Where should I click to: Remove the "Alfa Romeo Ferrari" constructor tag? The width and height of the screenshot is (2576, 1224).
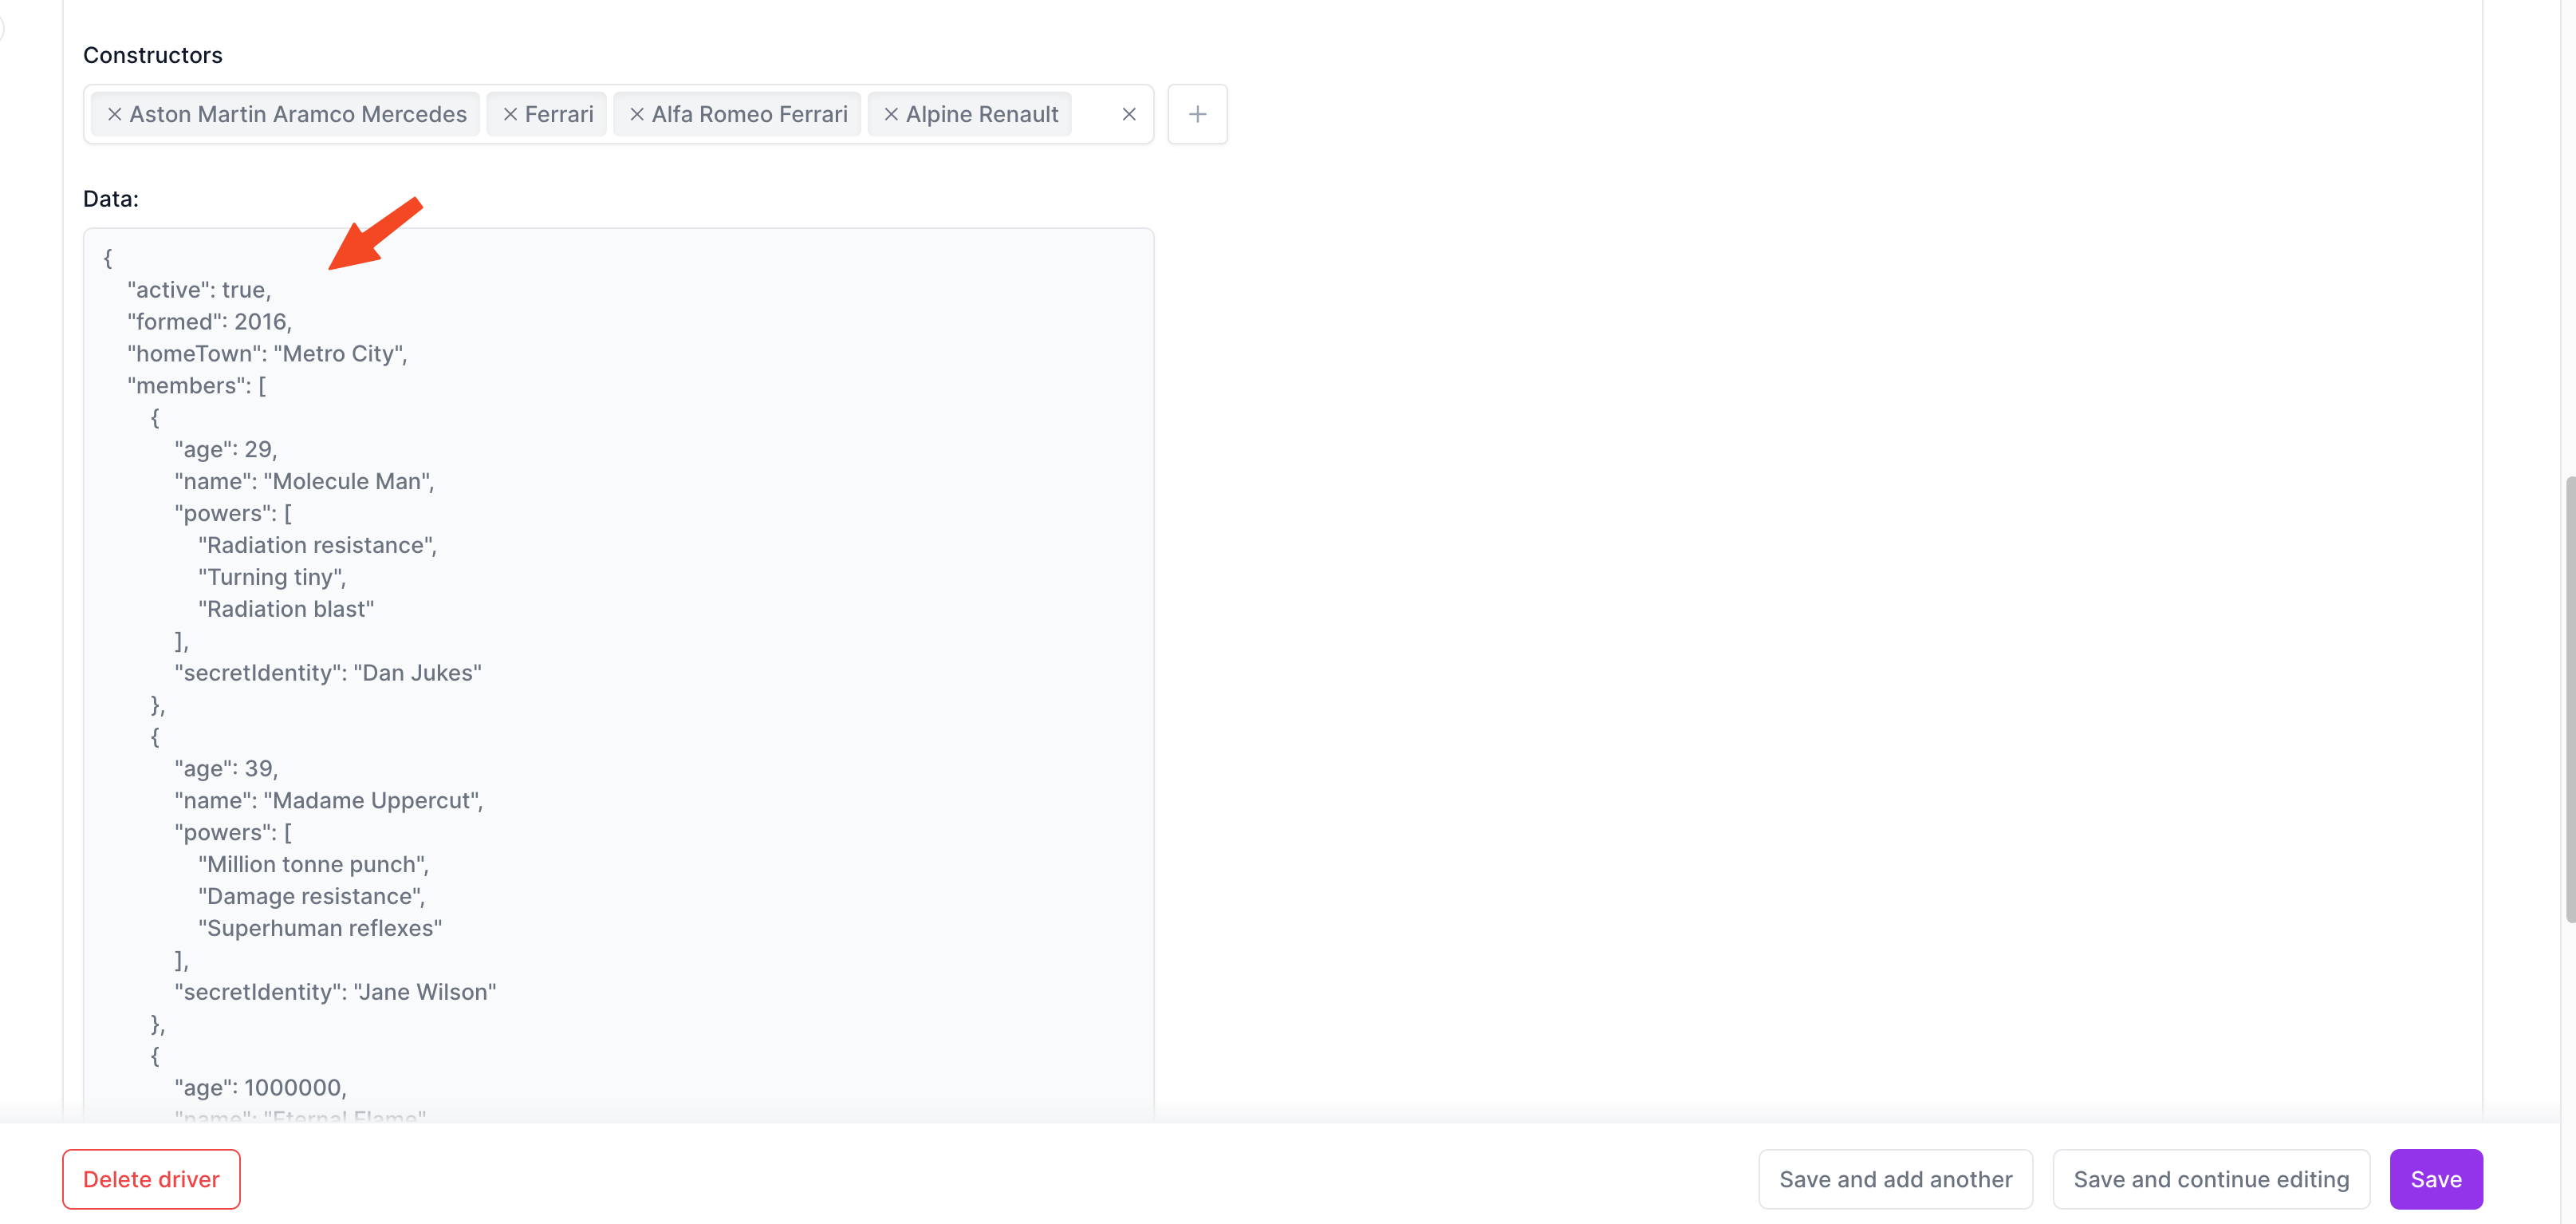636,113
